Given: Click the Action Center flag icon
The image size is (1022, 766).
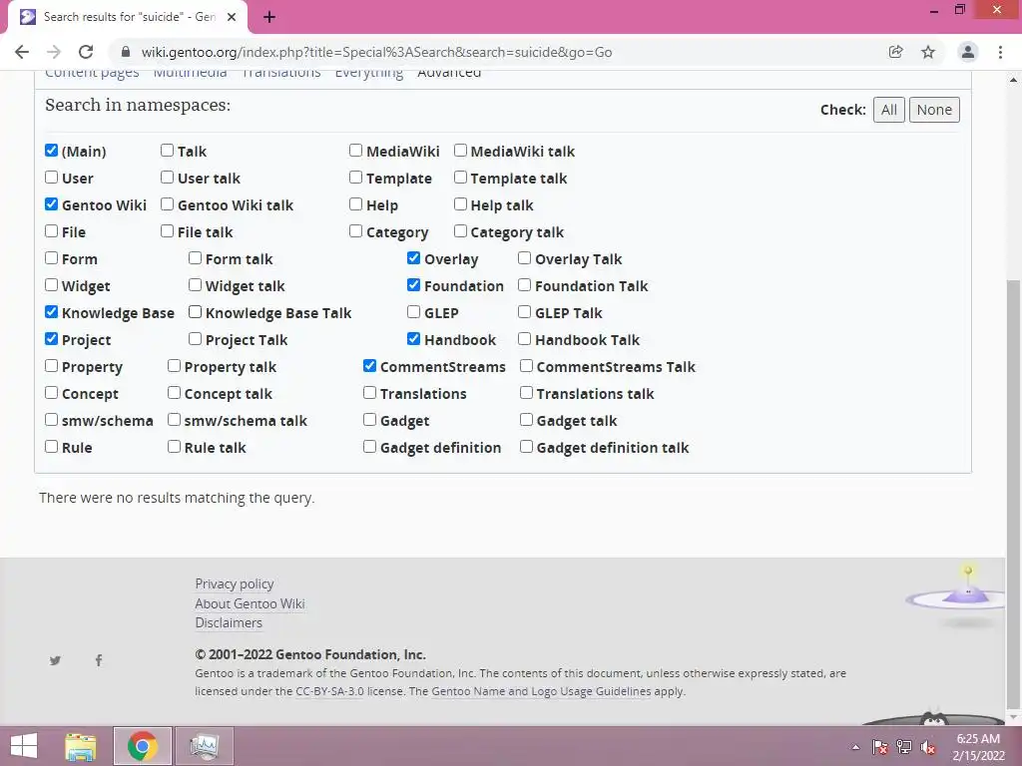Looking at the screenshot, I should coord(879,747).
